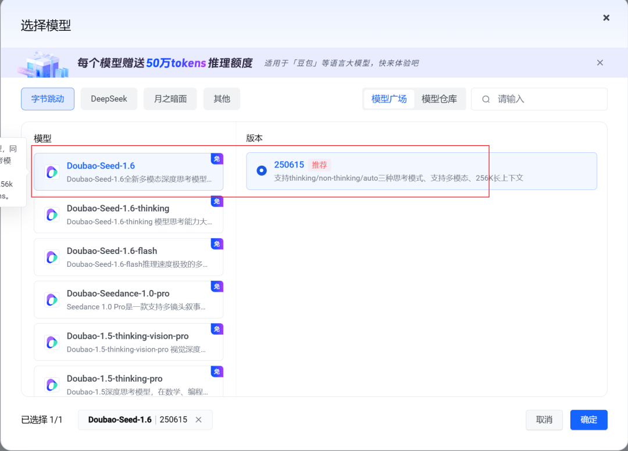Screen dimensions: 628x451
Task: Click the 50万tokens highlighted banner text
Action: click(x=176, y=63)
